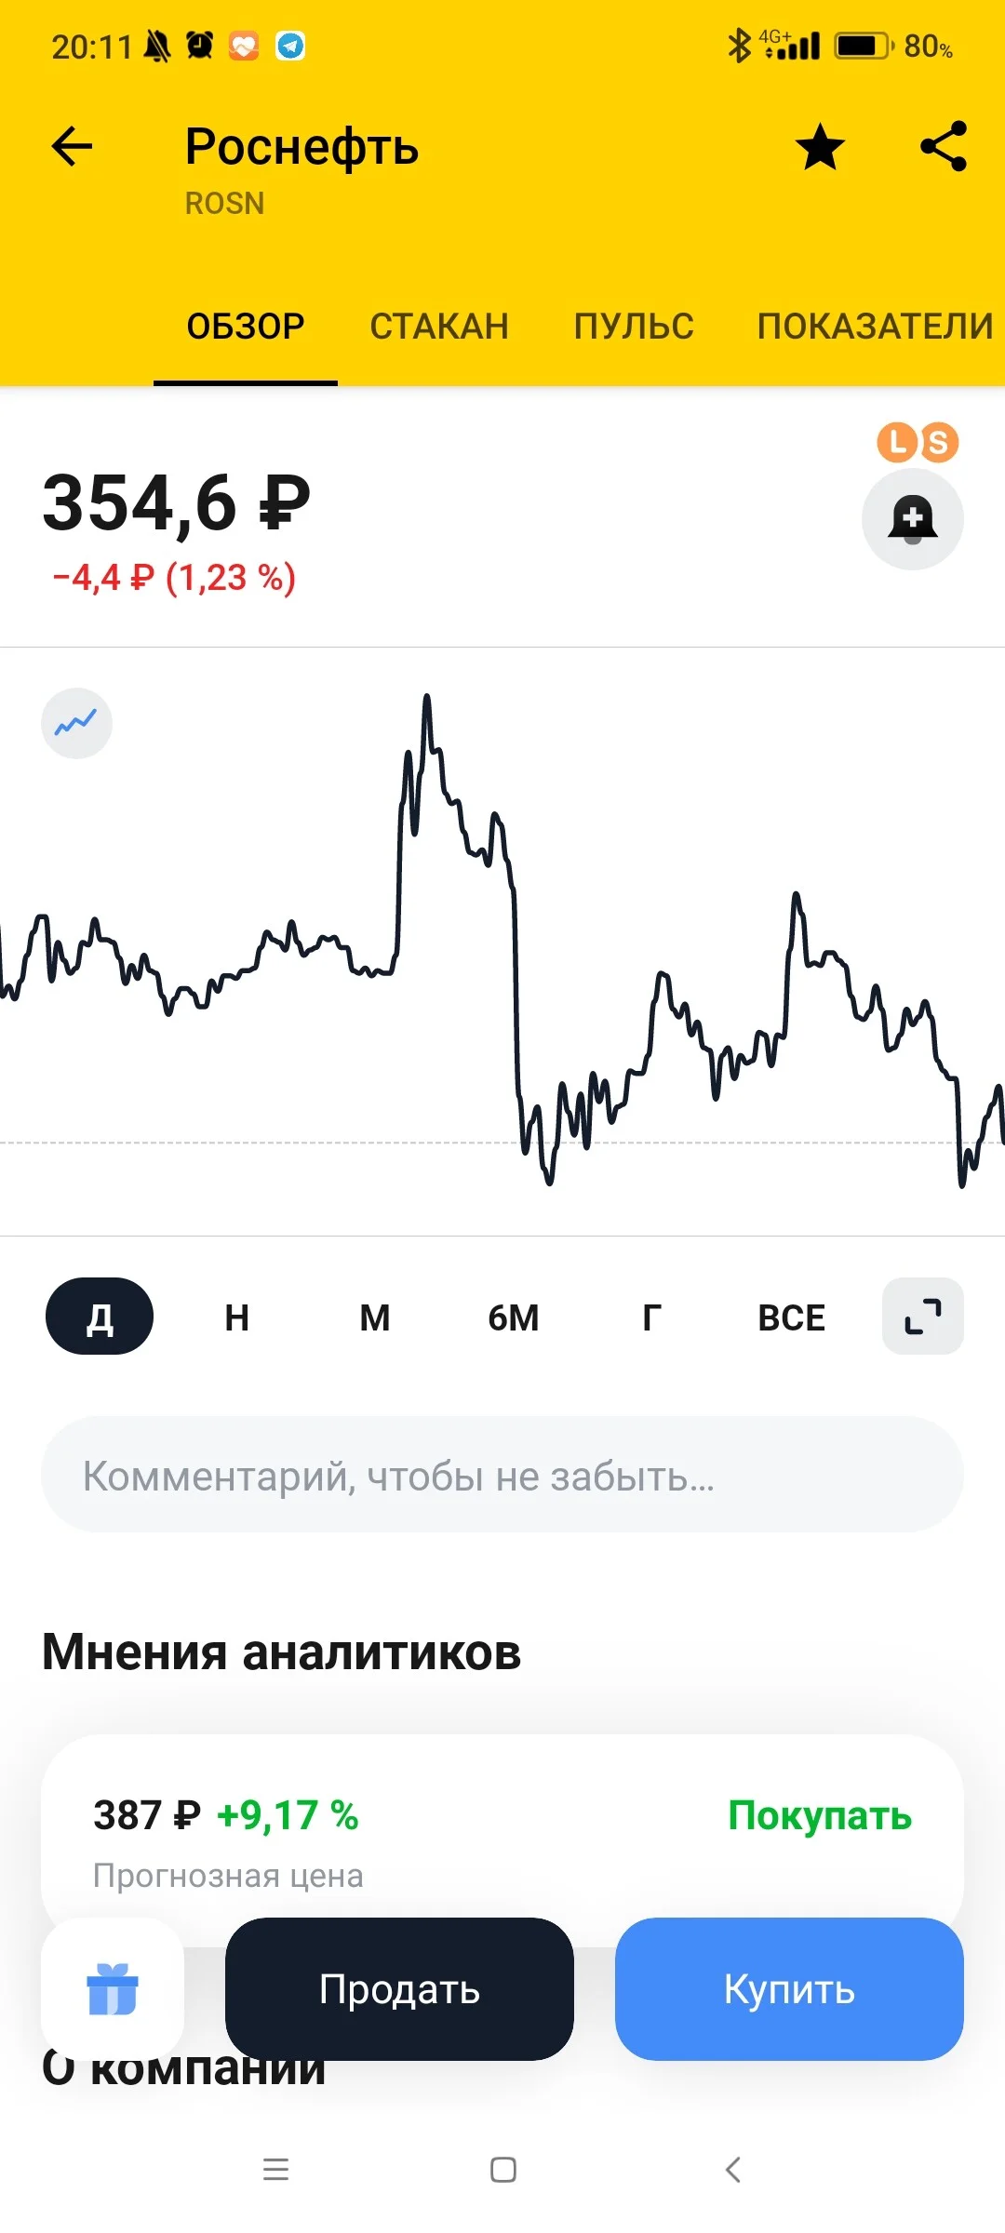Add a price alert with the bell icon
This screenshot has width=1005, height=2233.
pos(913,519)
